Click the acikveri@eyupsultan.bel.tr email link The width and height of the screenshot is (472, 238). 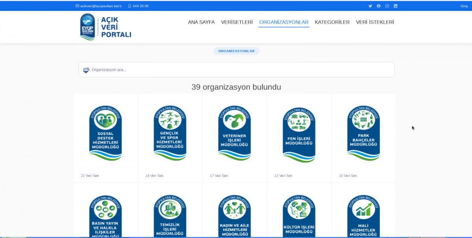tap(101, 6)
